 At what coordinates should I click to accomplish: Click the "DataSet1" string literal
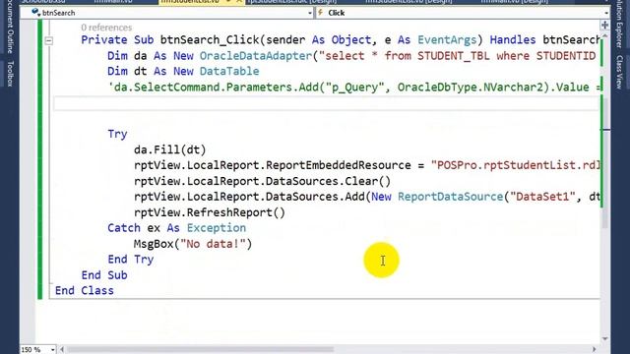pyautogui.click(x=542, y=197)
